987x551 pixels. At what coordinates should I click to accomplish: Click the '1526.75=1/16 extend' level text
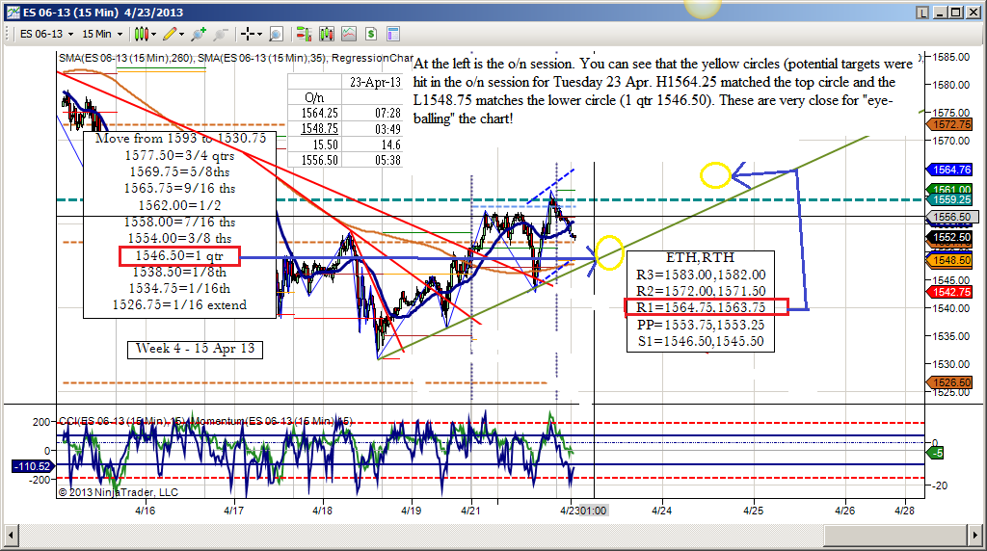(x=179, y=305)
